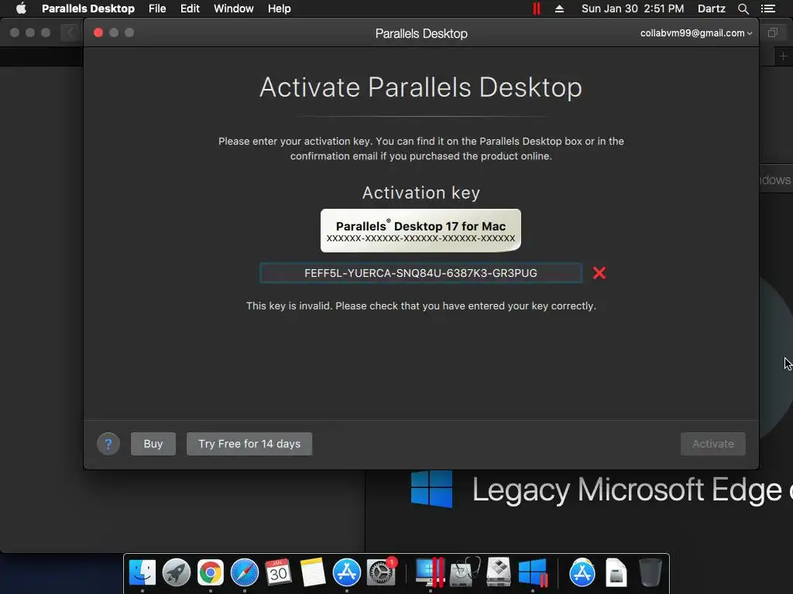Click the back arrow in background window
The height and width of the screenshot is (594, 793).
70,32
